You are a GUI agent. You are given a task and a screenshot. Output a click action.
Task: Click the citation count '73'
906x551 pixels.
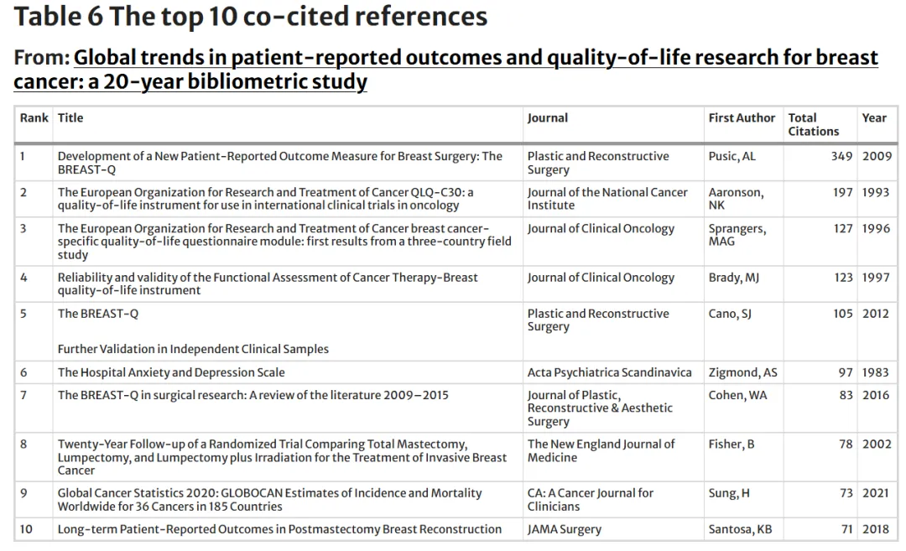pos(846,493)
